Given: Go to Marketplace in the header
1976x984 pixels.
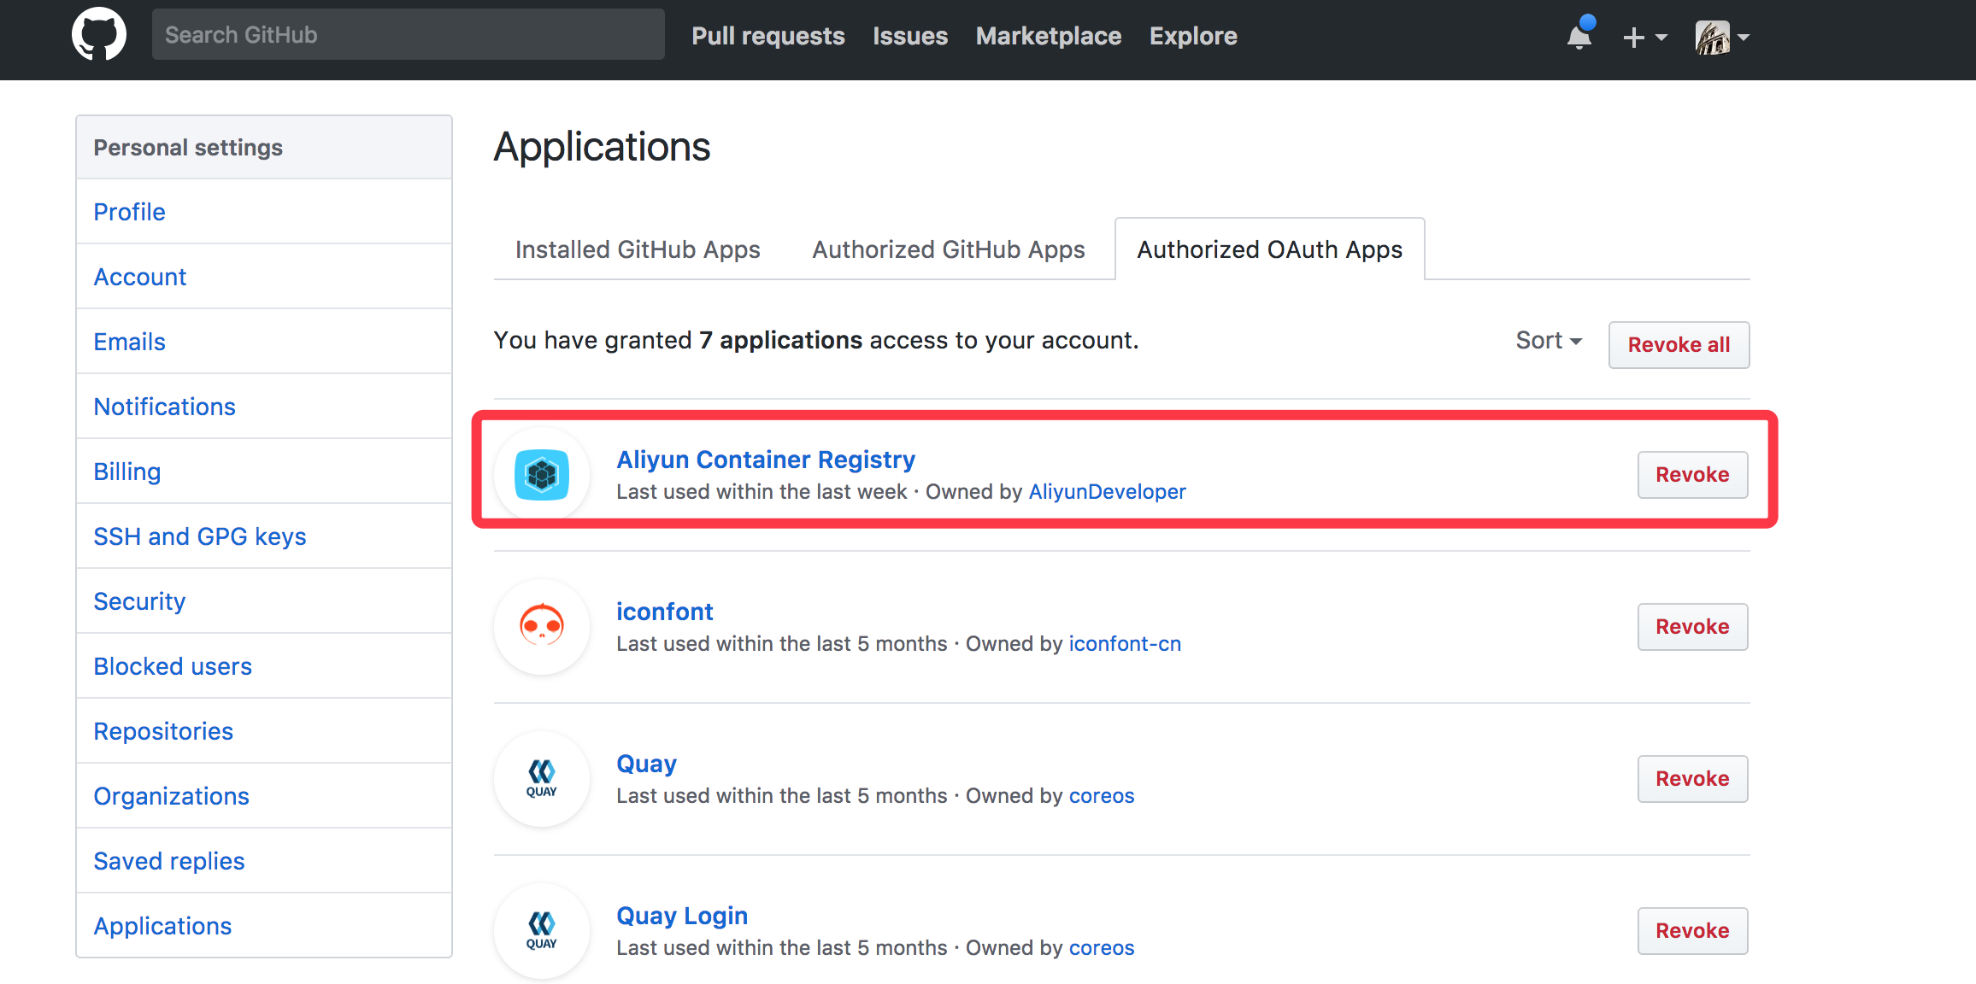Looking at the screenshot, I should (1049, 36).
